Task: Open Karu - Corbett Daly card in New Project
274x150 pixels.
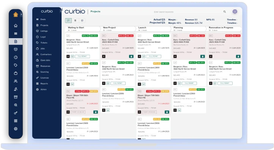Action: pyautogui.click(x=118, y=46)
